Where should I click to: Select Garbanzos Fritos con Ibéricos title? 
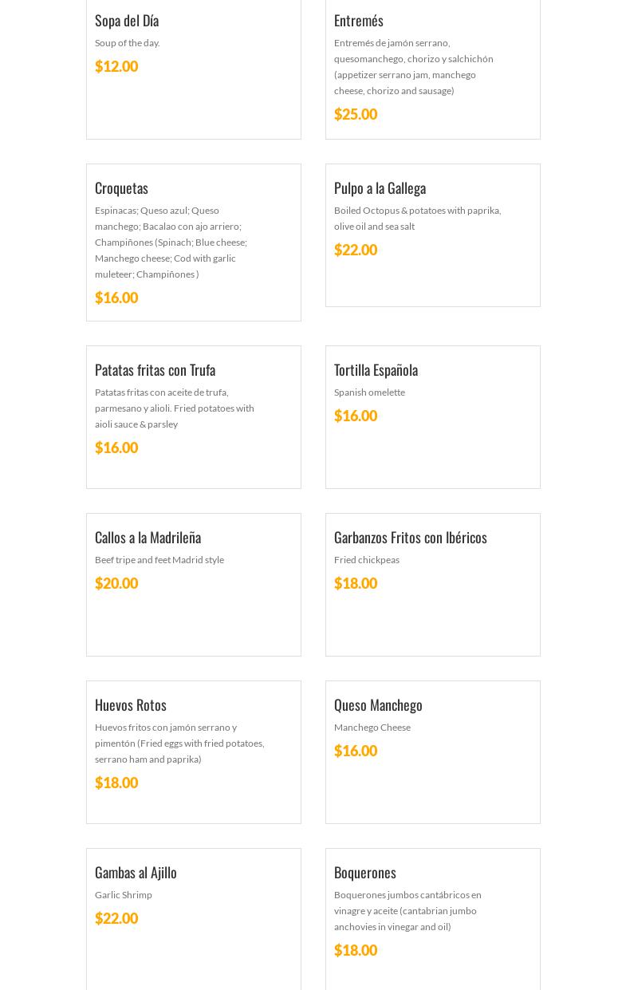pos(410,538)
